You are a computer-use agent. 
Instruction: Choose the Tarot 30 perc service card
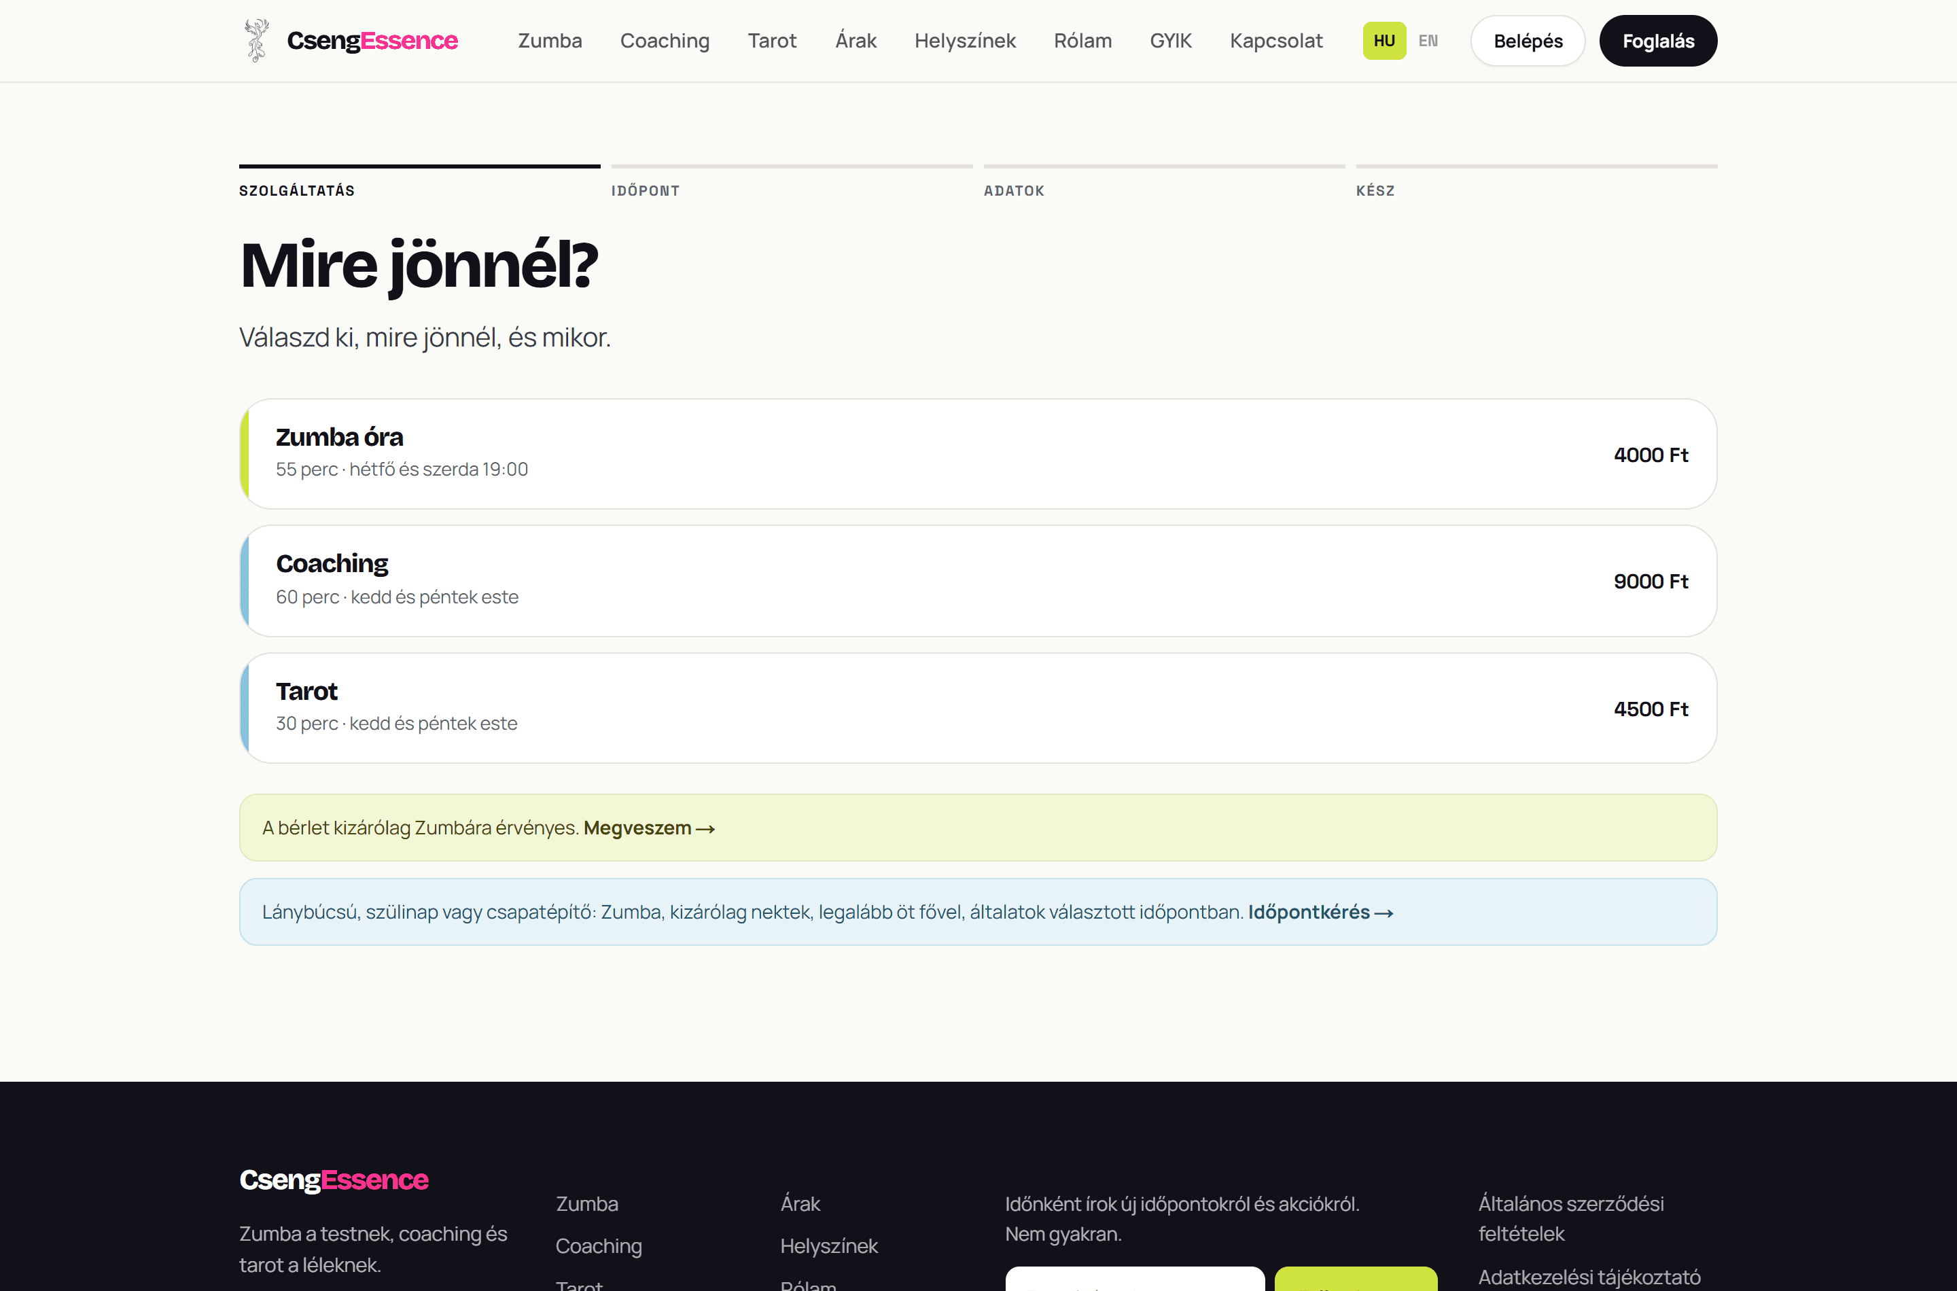point(978,708)
